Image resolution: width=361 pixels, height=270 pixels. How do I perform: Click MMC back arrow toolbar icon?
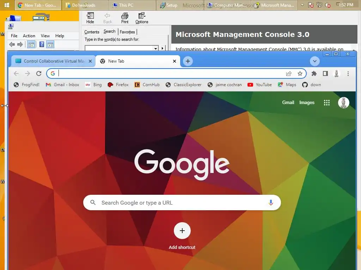coord(12,45)
